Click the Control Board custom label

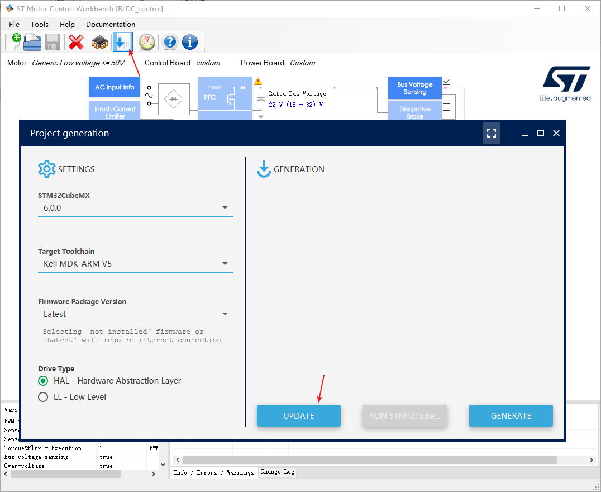tap(208, 63)
